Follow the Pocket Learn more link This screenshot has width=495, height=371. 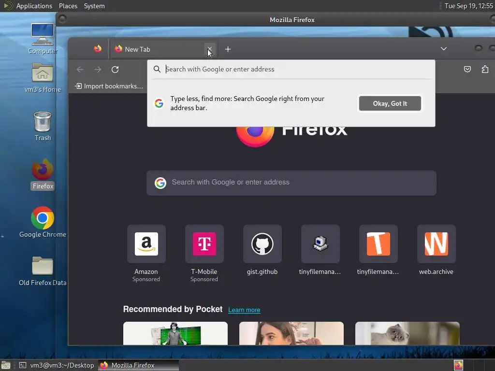point(244,310)
